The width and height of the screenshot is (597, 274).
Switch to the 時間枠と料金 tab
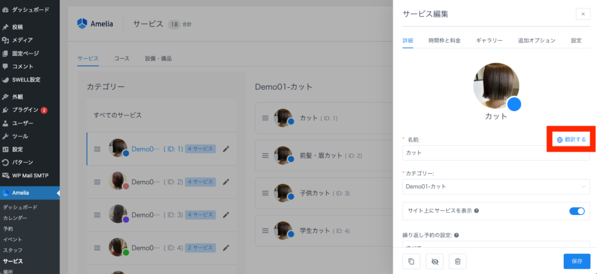(x=444, y=40)
